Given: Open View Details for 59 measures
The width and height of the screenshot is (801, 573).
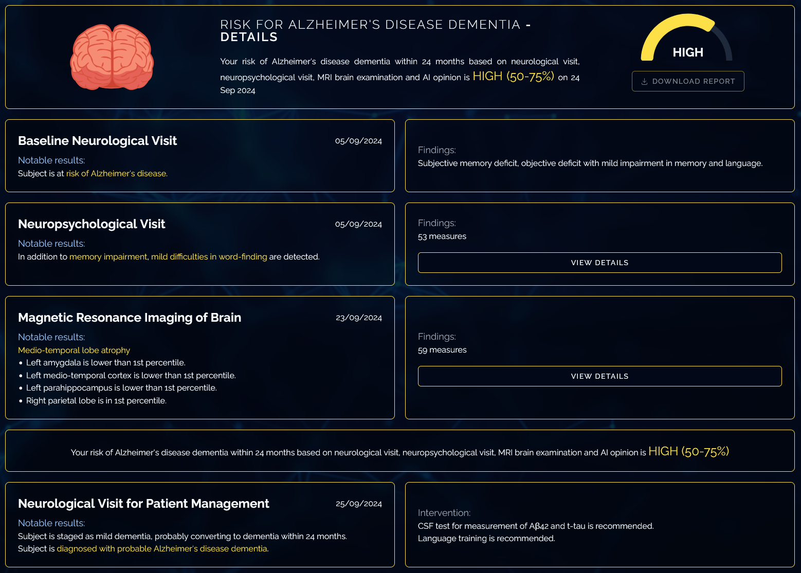Looking at the screenshot, I should click(599, 376).
